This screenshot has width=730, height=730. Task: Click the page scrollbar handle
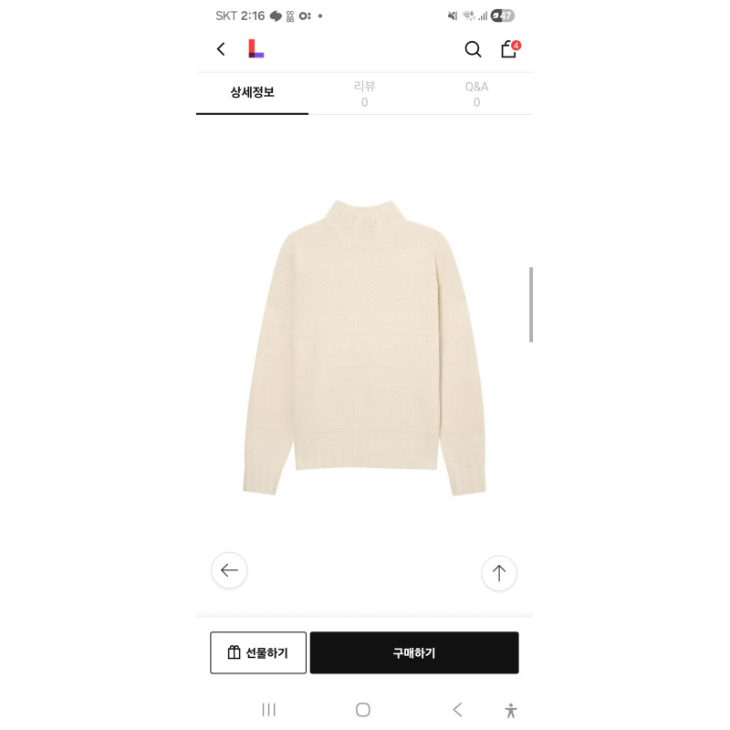tap(531, 305)
